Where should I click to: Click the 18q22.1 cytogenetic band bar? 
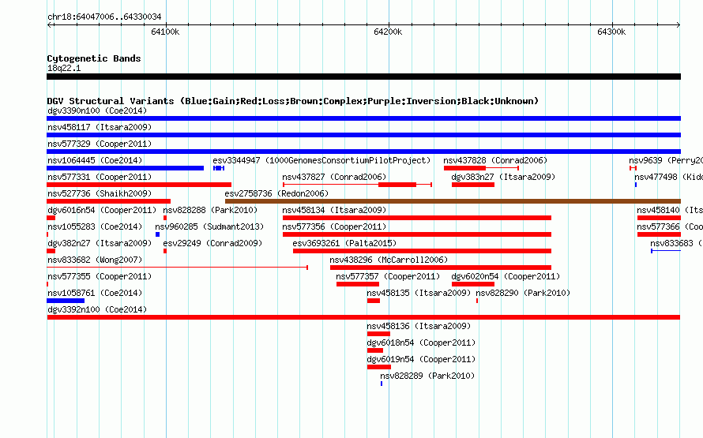pos(363,77)
